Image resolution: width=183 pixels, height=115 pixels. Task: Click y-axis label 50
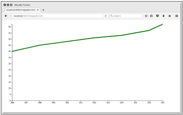(10, 39)
